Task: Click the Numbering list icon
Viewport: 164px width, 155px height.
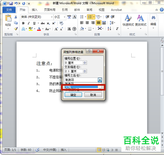Action: pos(90,17)
